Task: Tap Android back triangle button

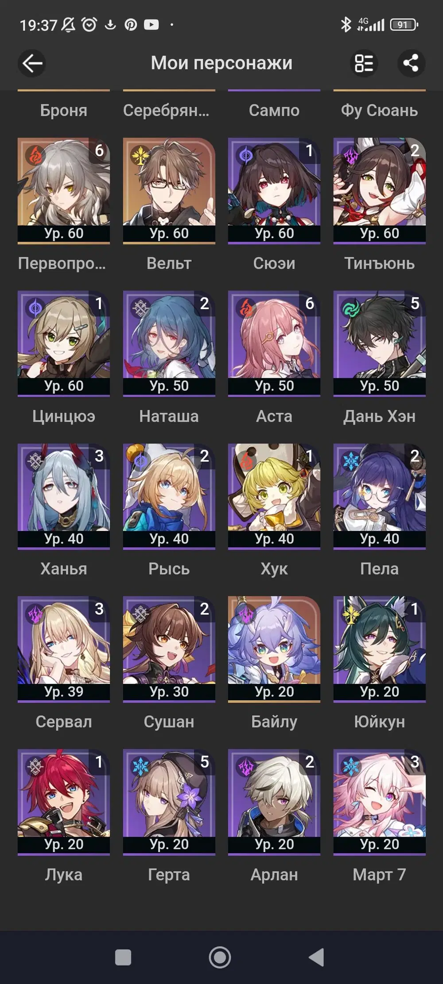Action: tap(316, 957)
